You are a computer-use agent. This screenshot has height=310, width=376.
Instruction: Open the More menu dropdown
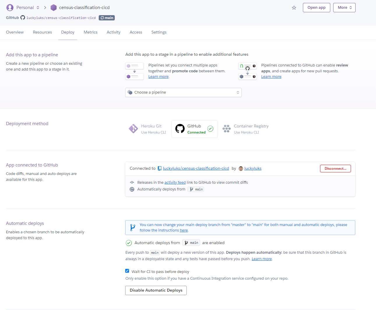344,8
